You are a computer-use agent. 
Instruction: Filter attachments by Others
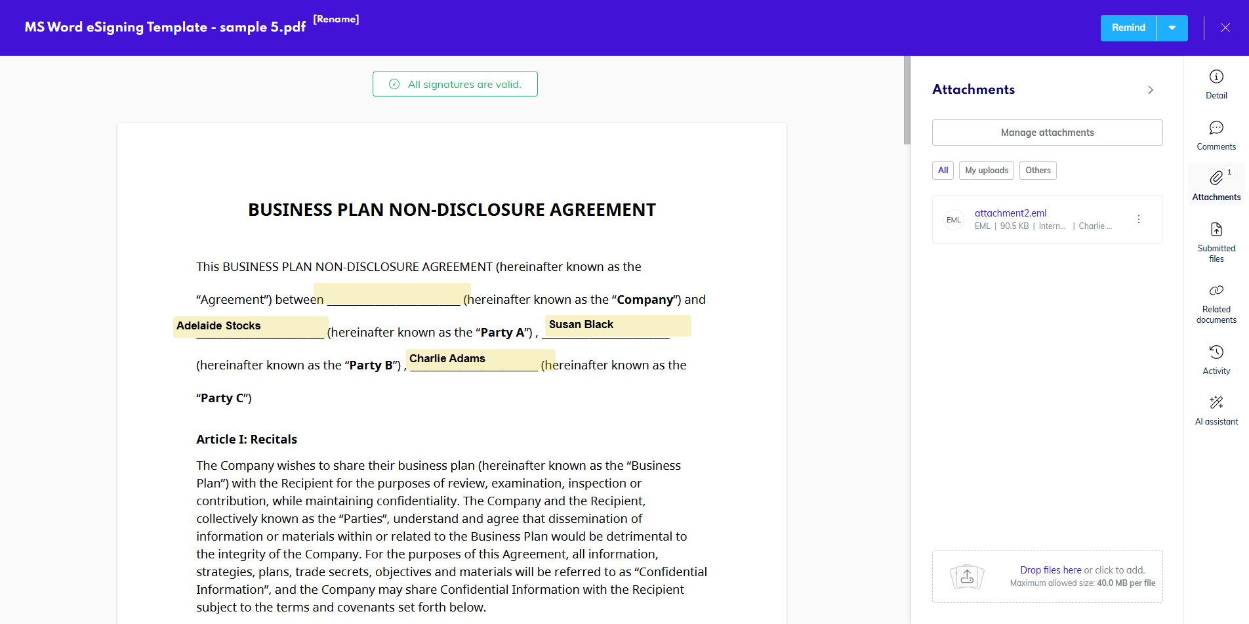1037,171
